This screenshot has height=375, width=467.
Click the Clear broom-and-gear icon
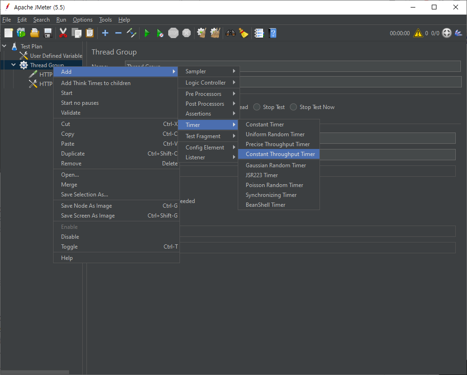[202, 33]
